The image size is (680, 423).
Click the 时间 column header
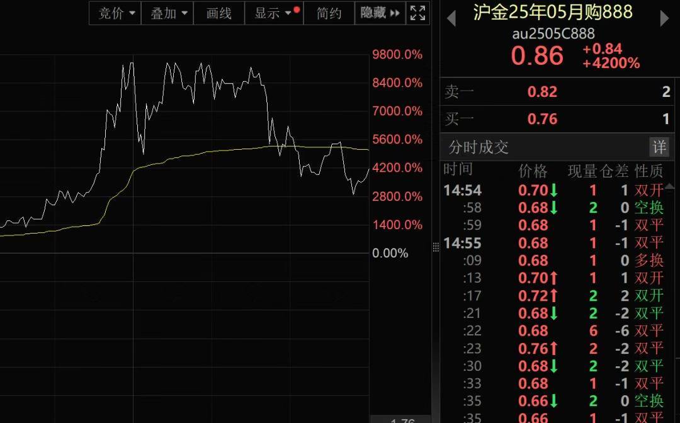click(458, 169)
